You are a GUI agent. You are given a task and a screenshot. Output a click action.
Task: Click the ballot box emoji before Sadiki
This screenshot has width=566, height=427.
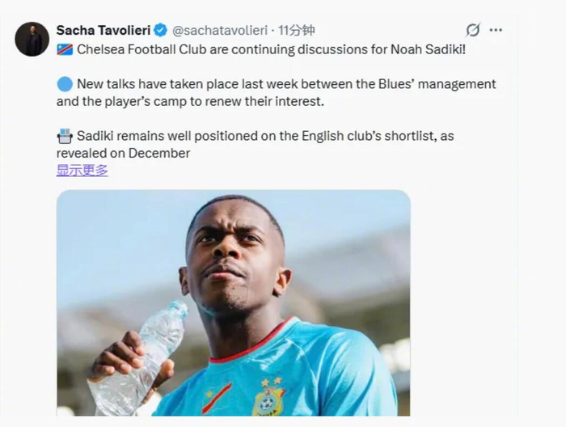[x=65, y=135]
